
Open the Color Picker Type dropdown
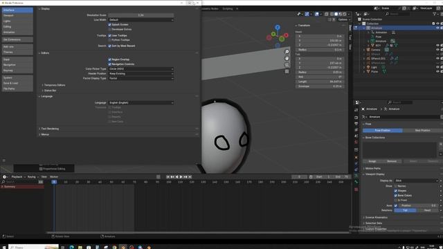coord(141,69)
